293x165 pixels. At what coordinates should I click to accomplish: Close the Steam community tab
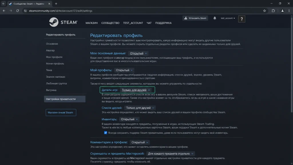click(49, 3)
